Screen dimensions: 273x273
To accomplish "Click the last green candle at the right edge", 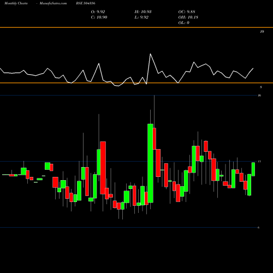I will [x=253, y=169].
